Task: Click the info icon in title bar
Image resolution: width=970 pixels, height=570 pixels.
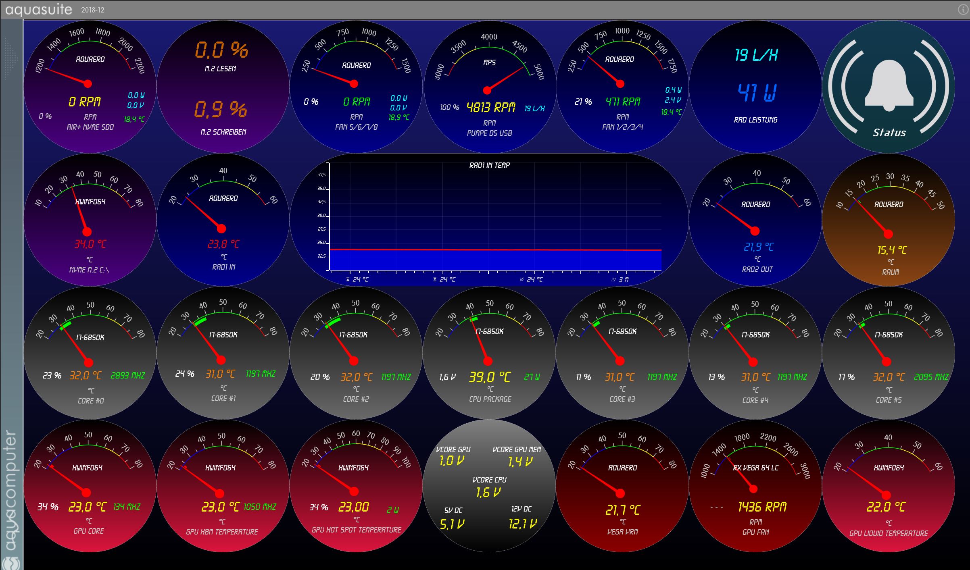Action: [963, 9]
